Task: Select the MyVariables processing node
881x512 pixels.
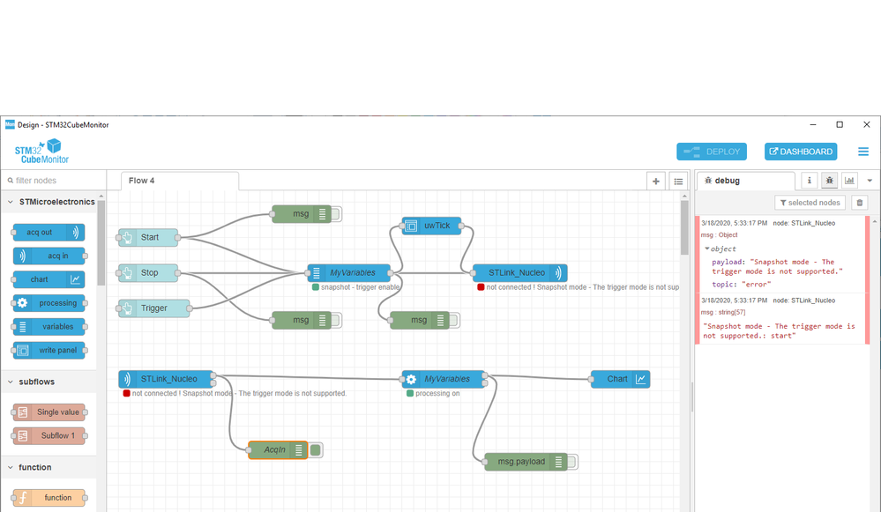Action: coord(444,379)
